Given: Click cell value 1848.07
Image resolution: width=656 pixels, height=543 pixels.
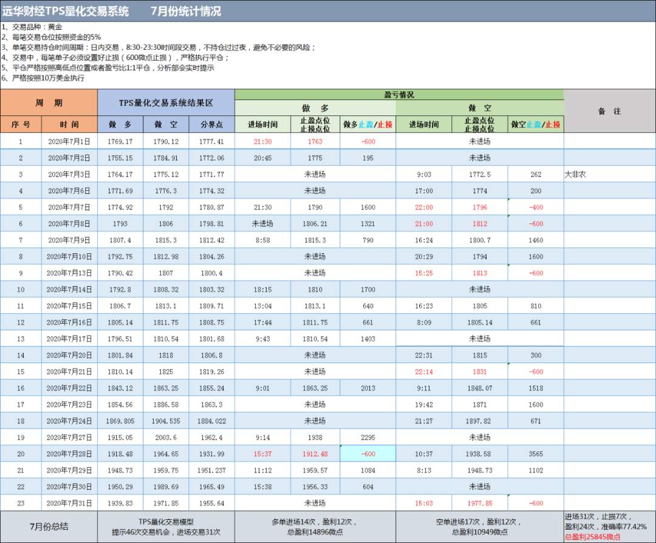Looking at the screenshot, I should pyautogui.click(x=480, y=388).
